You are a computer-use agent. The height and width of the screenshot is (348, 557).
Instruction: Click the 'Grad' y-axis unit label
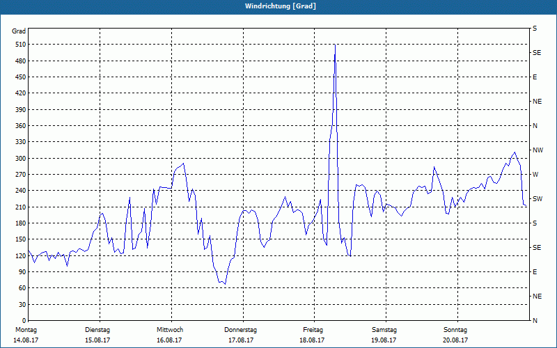(x=19, y=31)
